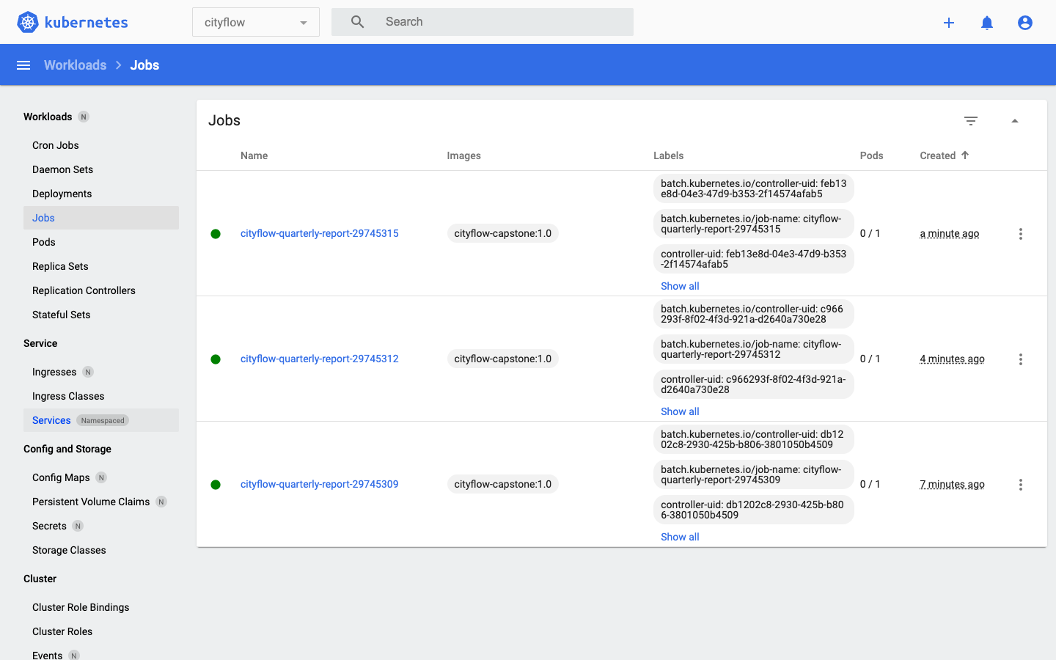Open Persistent Volume Claims in sidebar

(91, 502)
